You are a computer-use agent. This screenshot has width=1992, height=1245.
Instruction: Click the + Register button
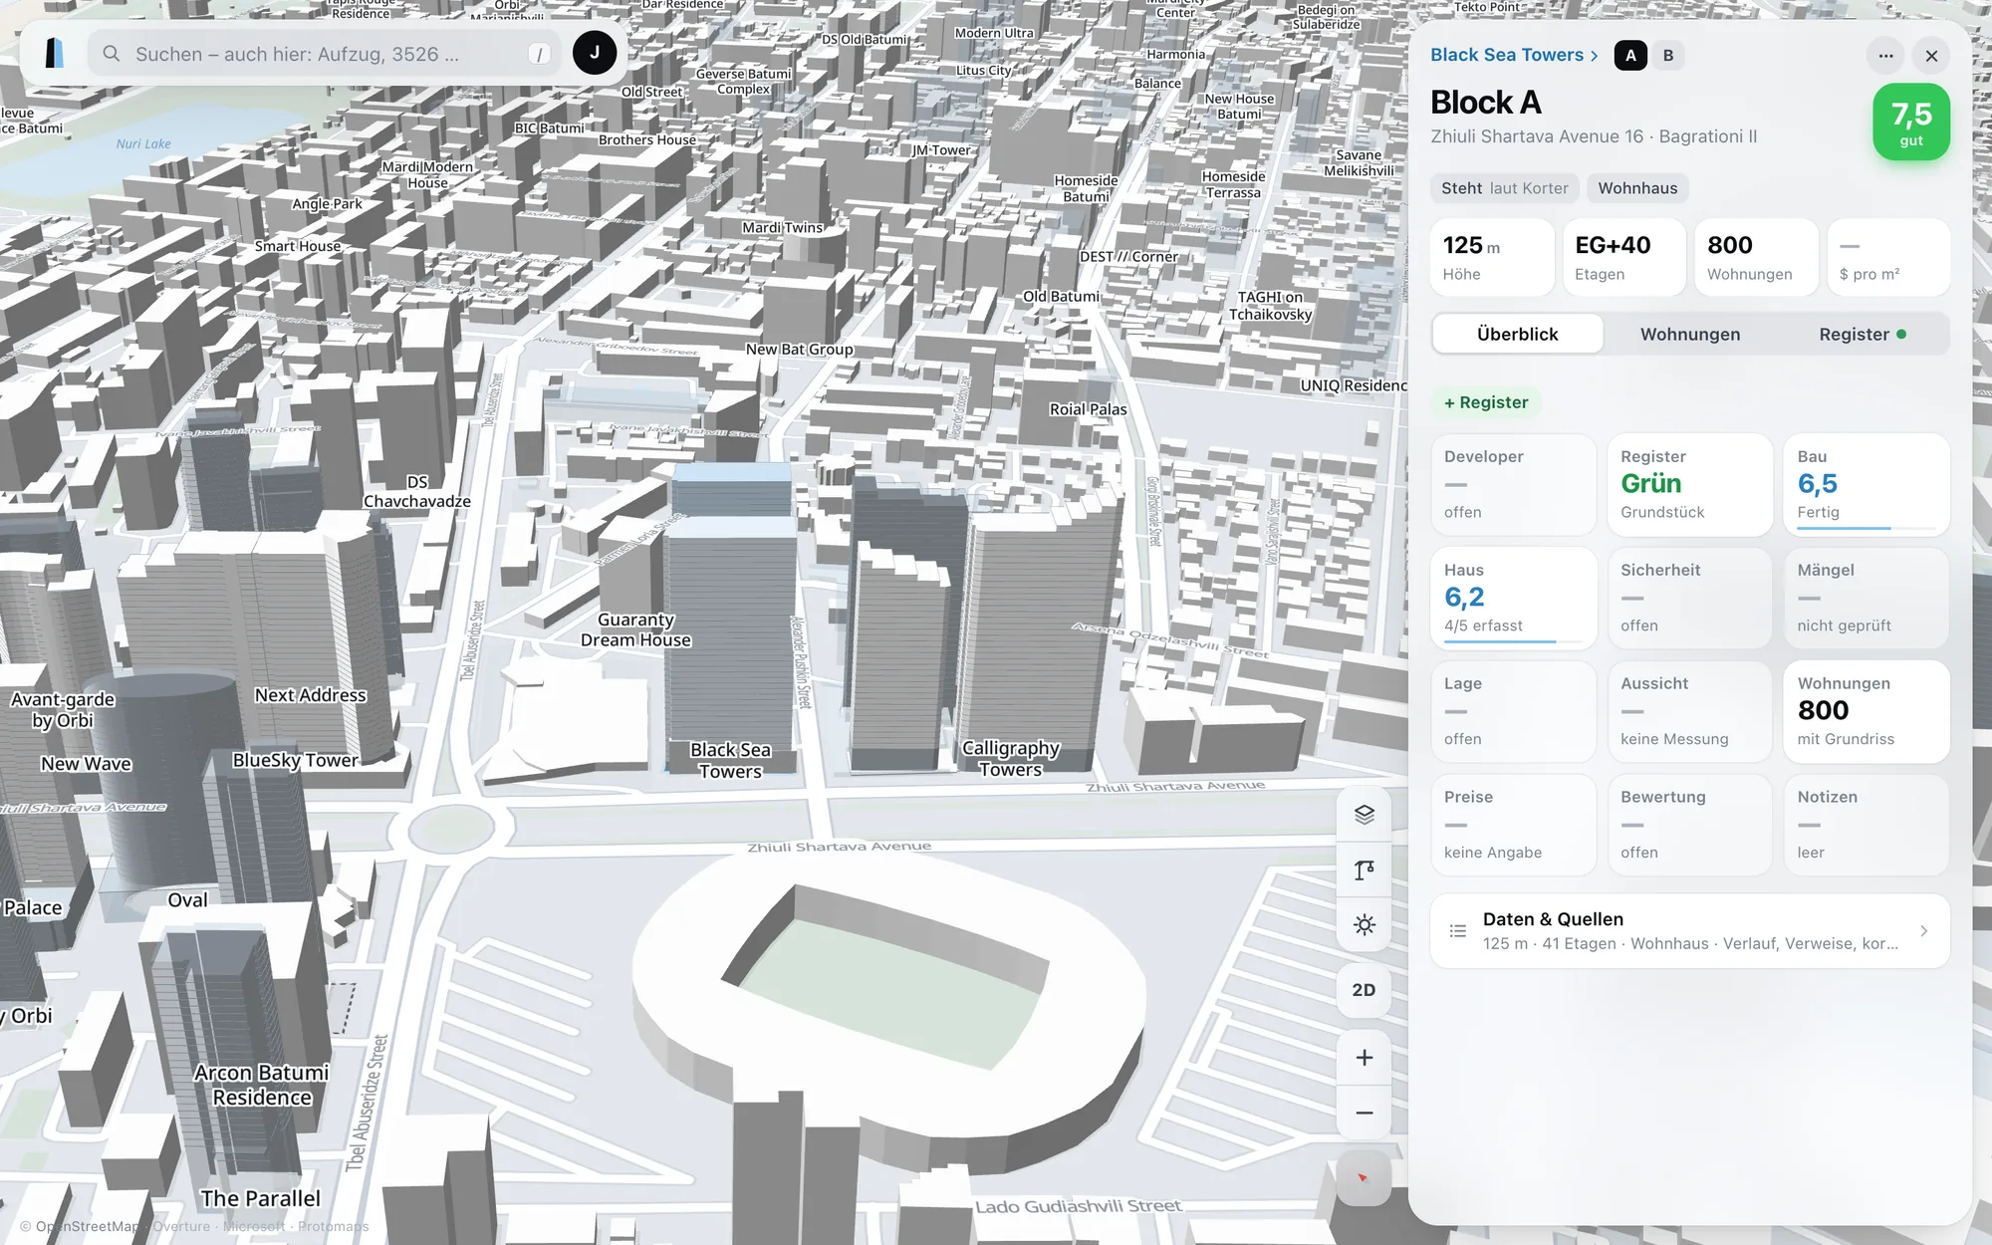(1486, 402)
